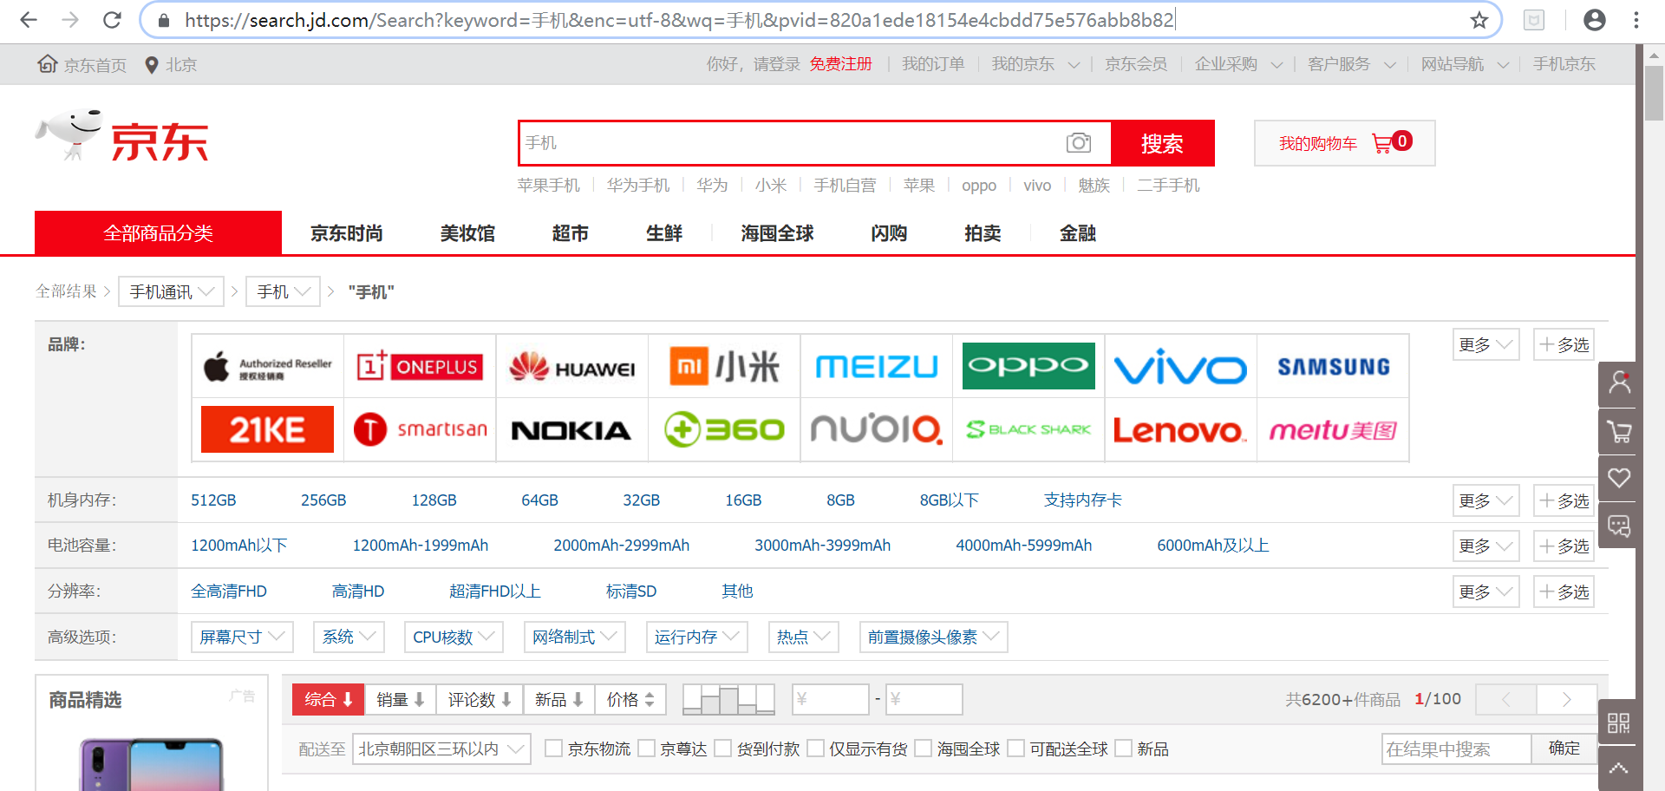Filter by 128GB storage
1665x791 pixels.
tap(434, 500)
